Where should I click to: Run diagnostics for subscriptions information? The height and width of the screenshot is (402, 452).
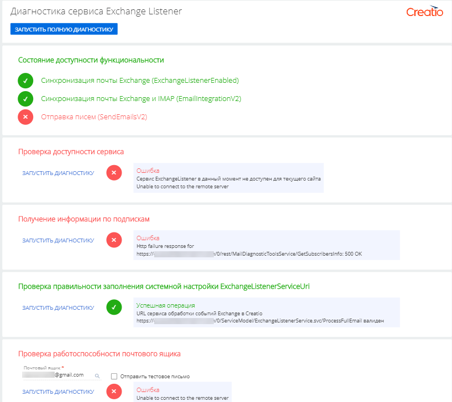[x=58, y=241]
